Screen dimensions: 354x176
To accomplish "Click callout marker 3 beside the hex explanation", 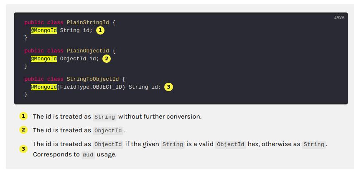I will (x=23, y=149).
